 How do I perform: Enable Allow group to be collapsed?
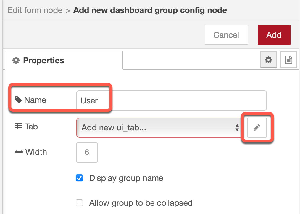[79, 203]
